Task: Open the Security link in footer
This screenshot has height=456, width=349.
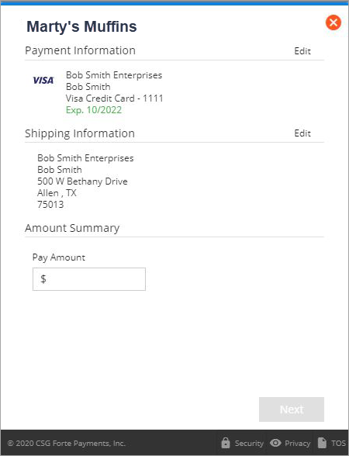Action: click(249, 444)
